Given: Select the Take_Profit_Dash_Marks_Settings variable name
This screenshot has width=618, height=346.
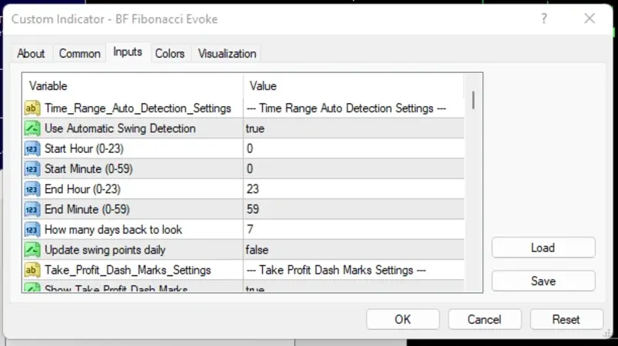Looking at the screenshot, I should click(x=128, y=271).
